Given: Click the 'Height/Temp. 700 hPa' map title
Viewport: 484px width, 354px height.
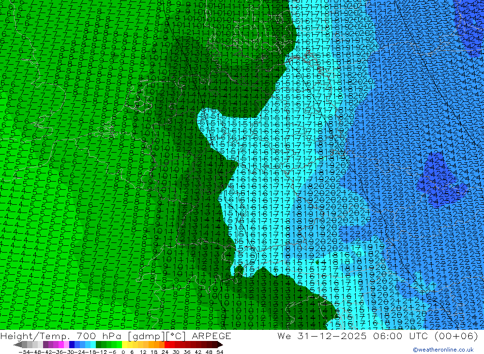Looking at the screenshot, I should click(62, 336).
